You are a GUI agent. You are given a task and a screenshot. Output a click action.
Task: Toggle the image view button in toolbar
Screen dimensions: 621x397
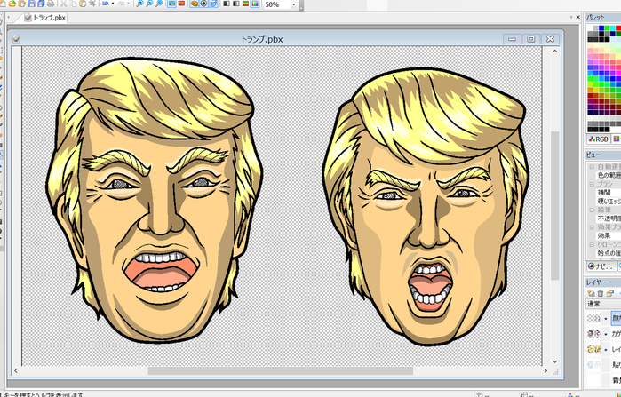[x=171, y=4]
